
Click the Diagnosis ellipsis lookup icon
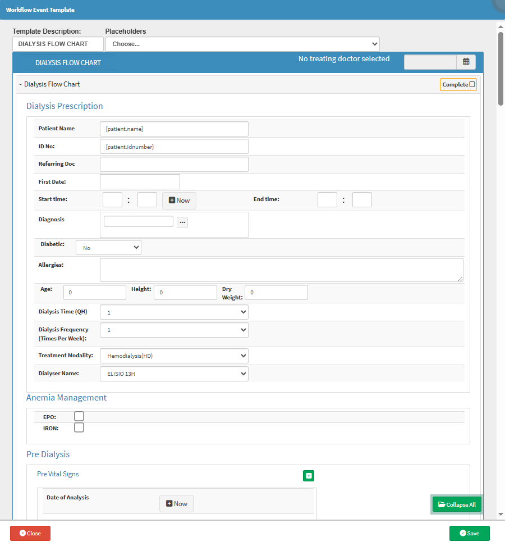[182, 222]
